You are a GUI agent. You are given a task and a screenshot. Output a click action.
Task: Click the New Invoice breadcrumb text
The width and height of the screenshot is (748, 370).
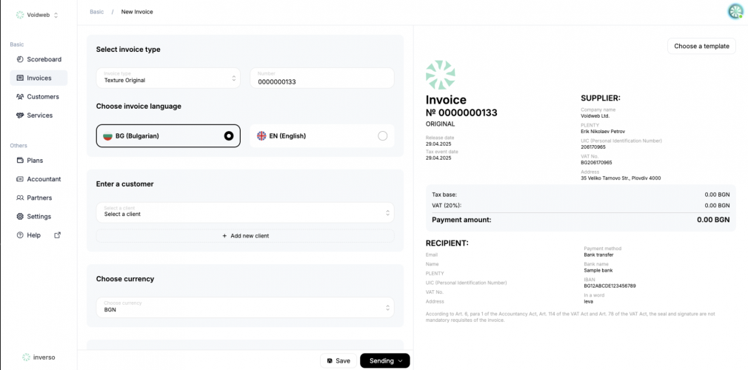coord(137,11)
